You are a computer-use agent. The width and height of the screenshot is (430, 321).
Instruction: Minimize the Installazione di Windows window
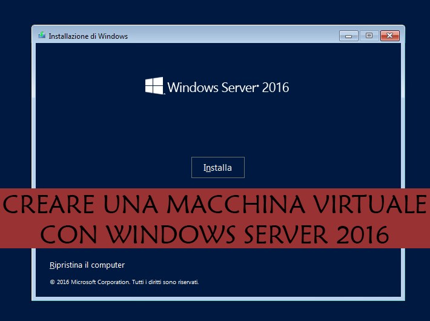[348, 36]
